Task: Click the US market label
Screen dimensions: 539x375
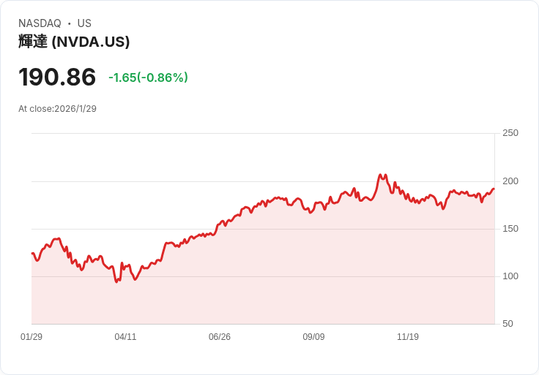Action: coord(84,23)
